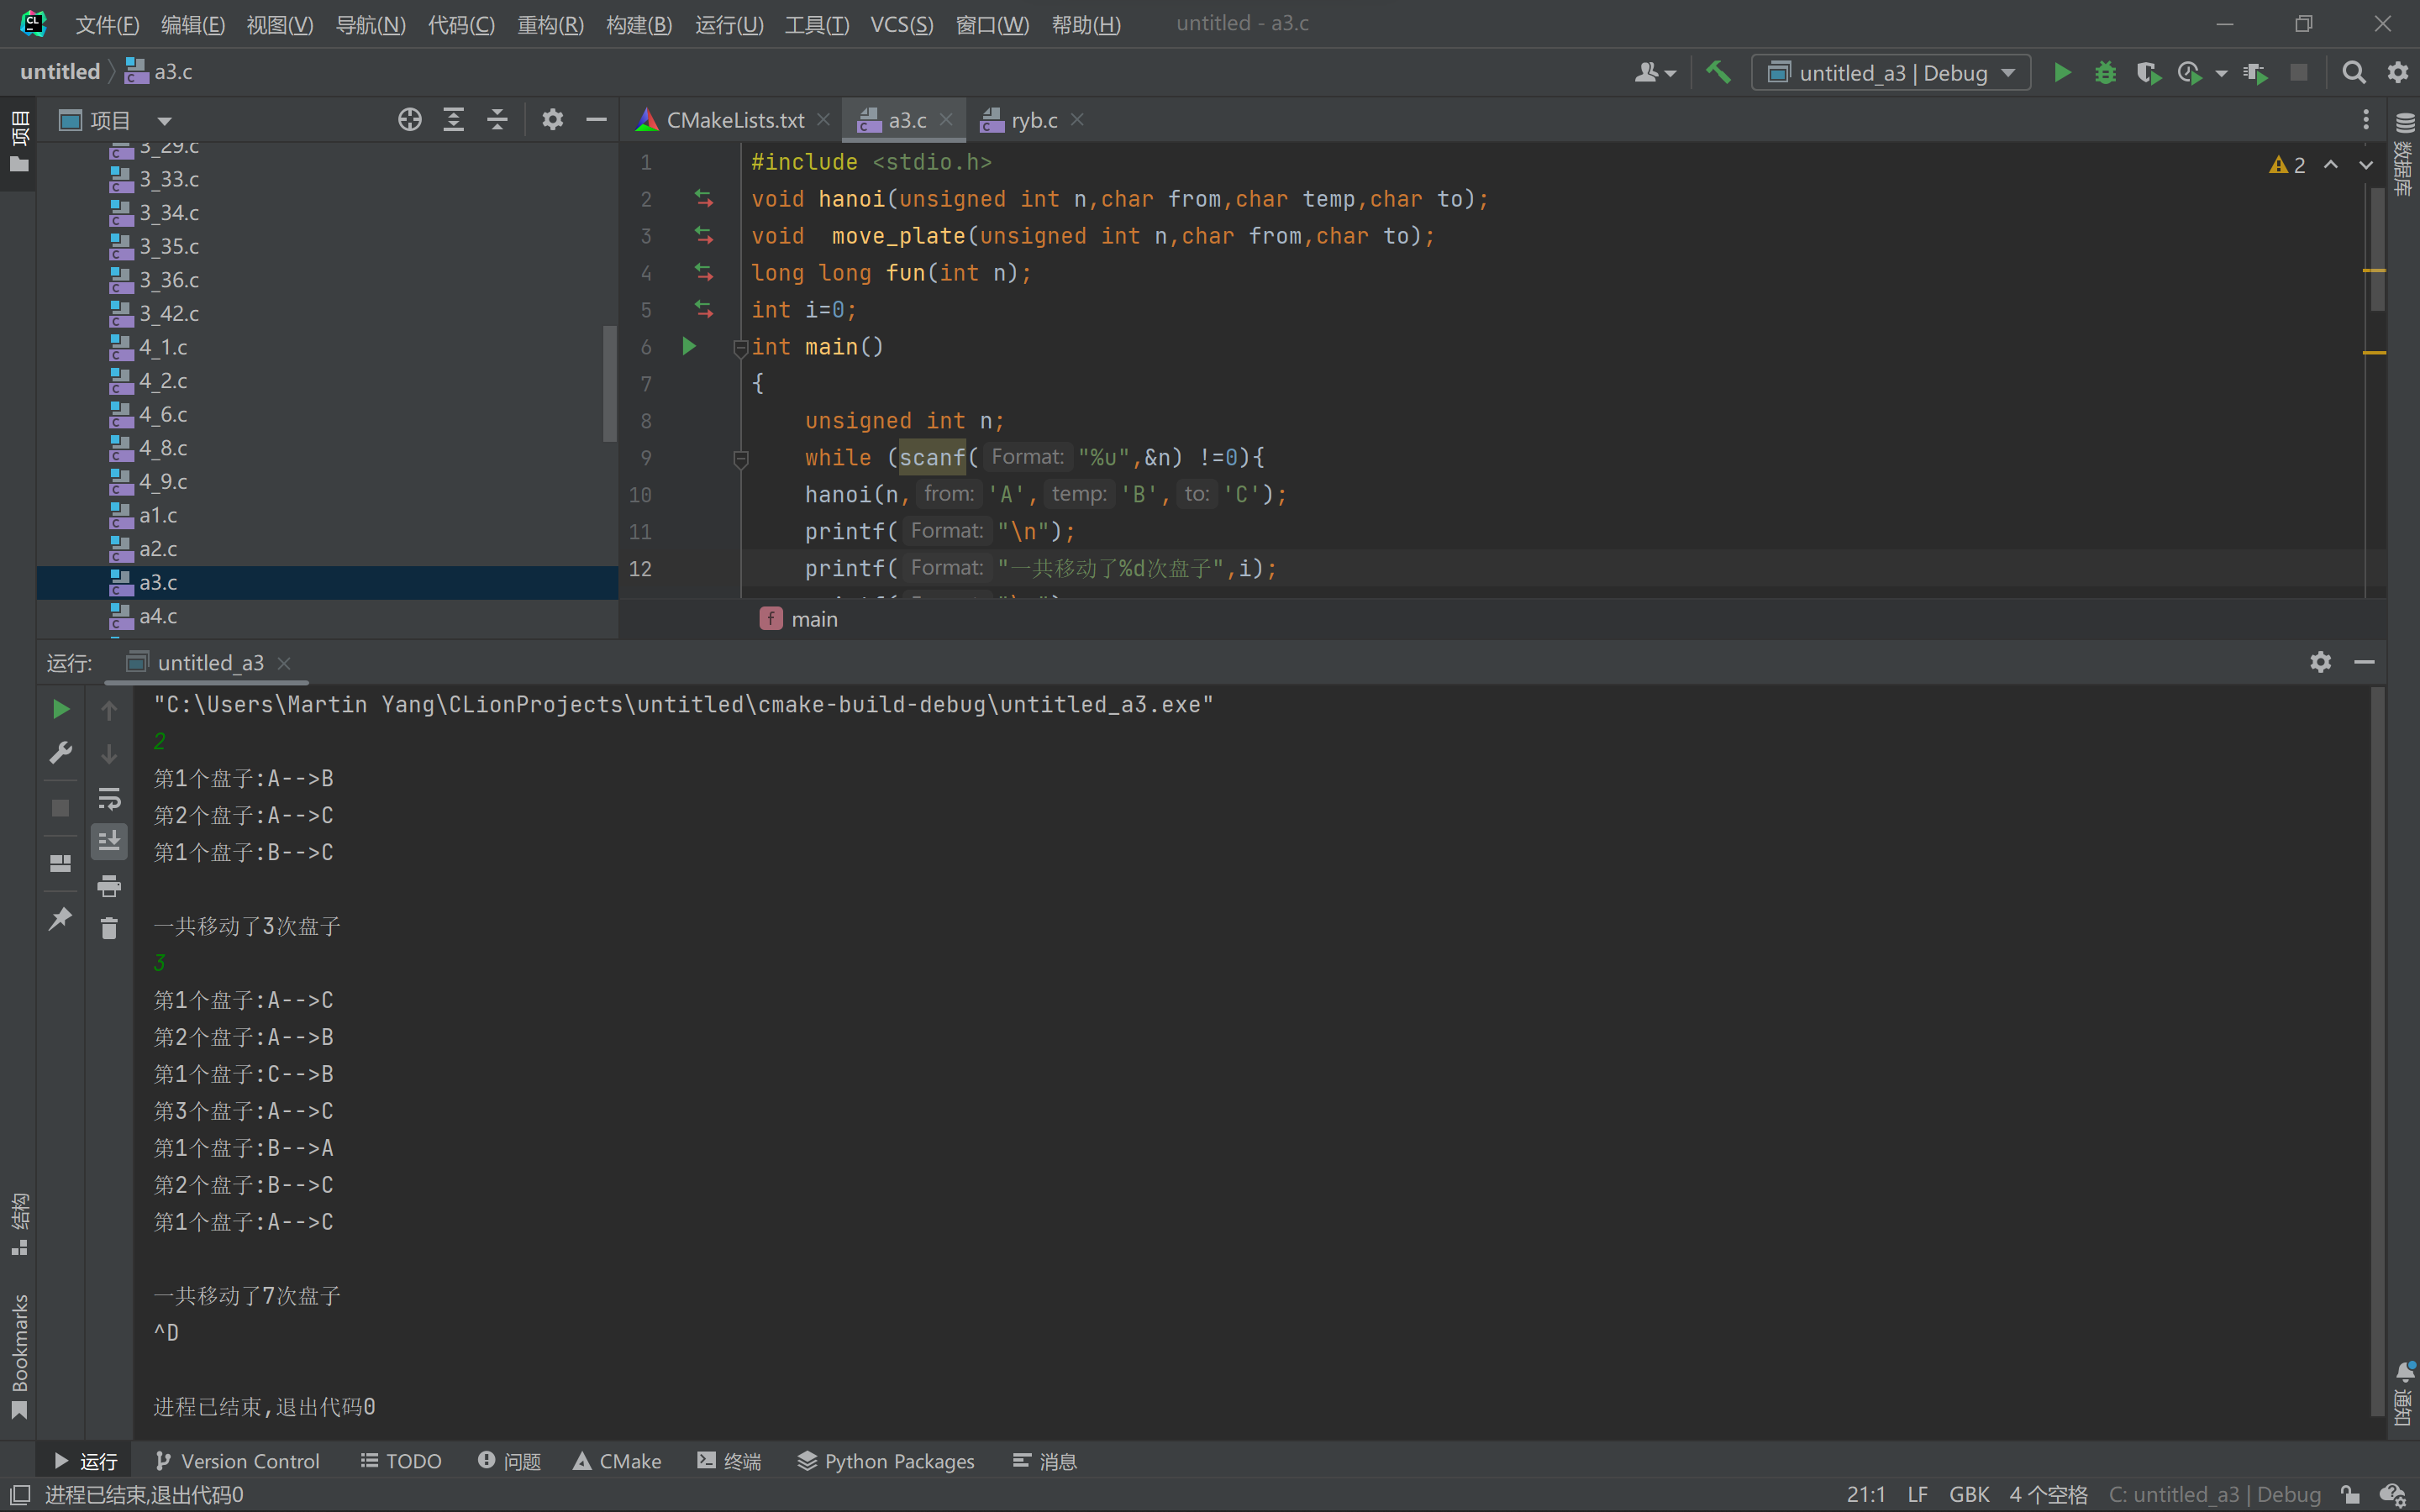The image size is (2420, 1512).
Task: Start debugging with the bug icon
Action: (x=2105, y=73)
